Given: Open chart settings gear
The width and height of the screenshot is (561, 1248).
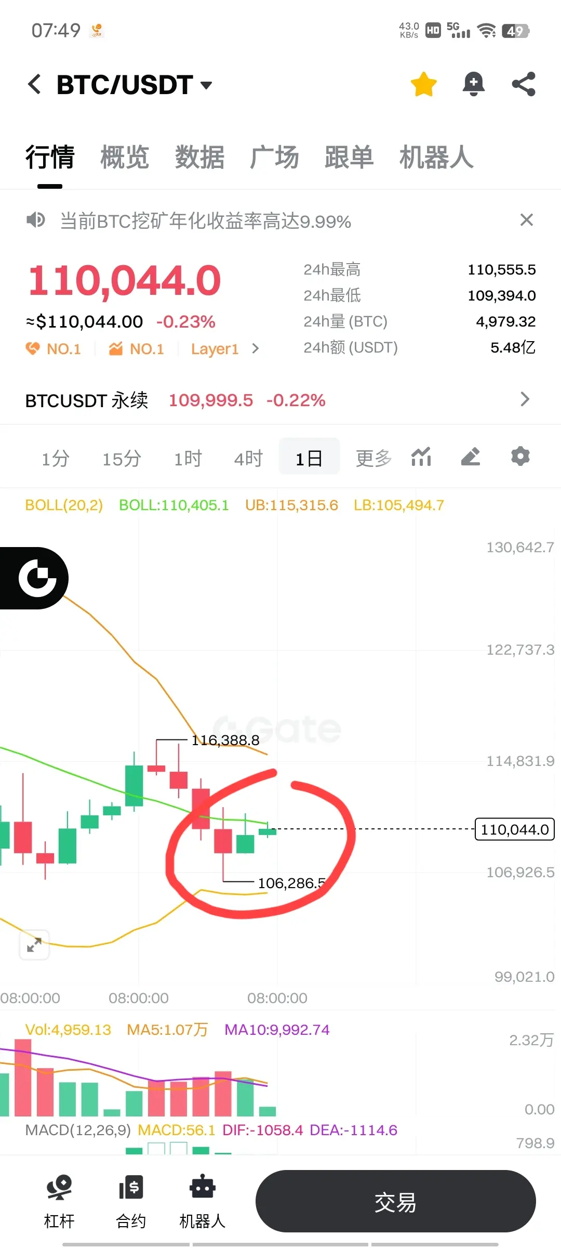Looking at the screenshot, I should point(520,457).
